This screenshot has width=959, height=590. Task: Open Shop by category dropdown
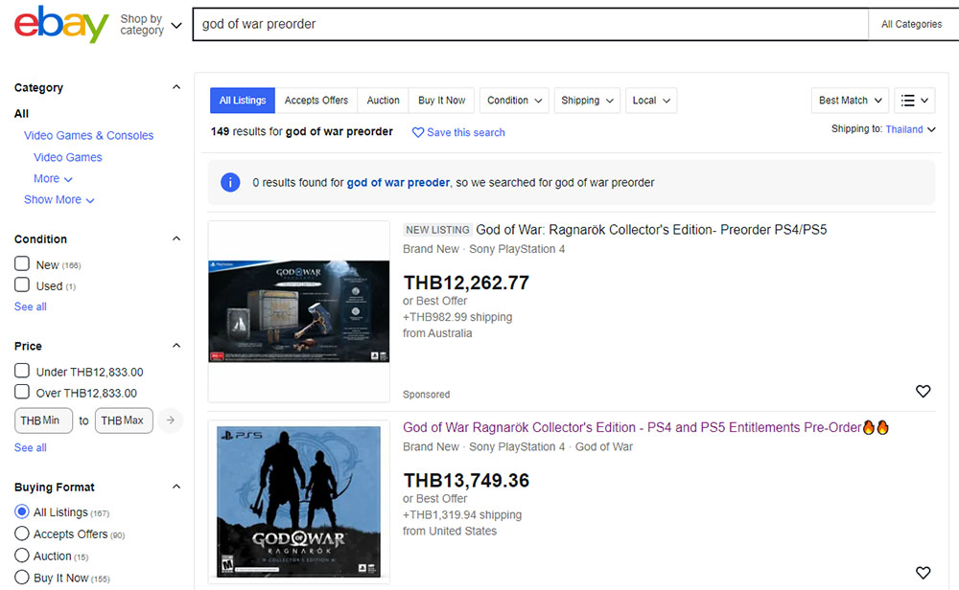pyautogui.click(x=151, y=25)
